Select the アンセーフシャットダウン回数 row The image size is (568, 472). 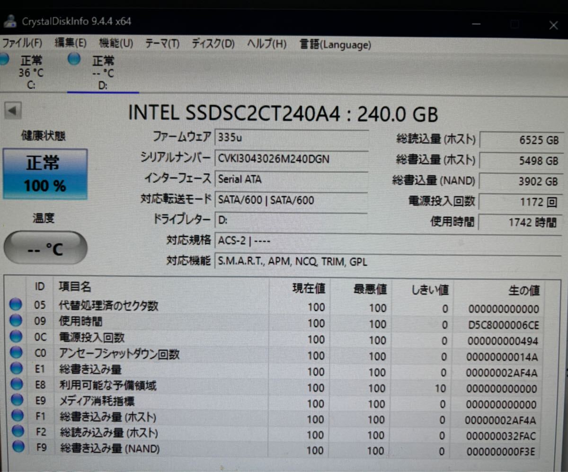pos(119,354)
